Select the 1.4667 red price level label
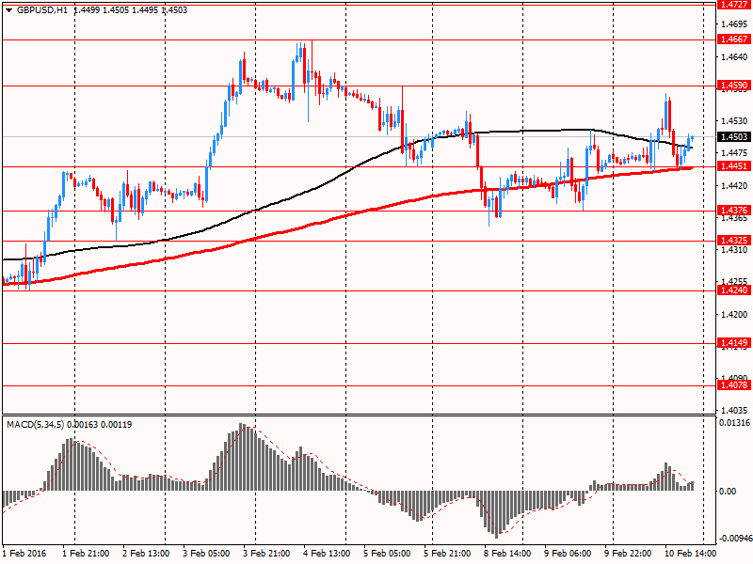 pos(734,39)
